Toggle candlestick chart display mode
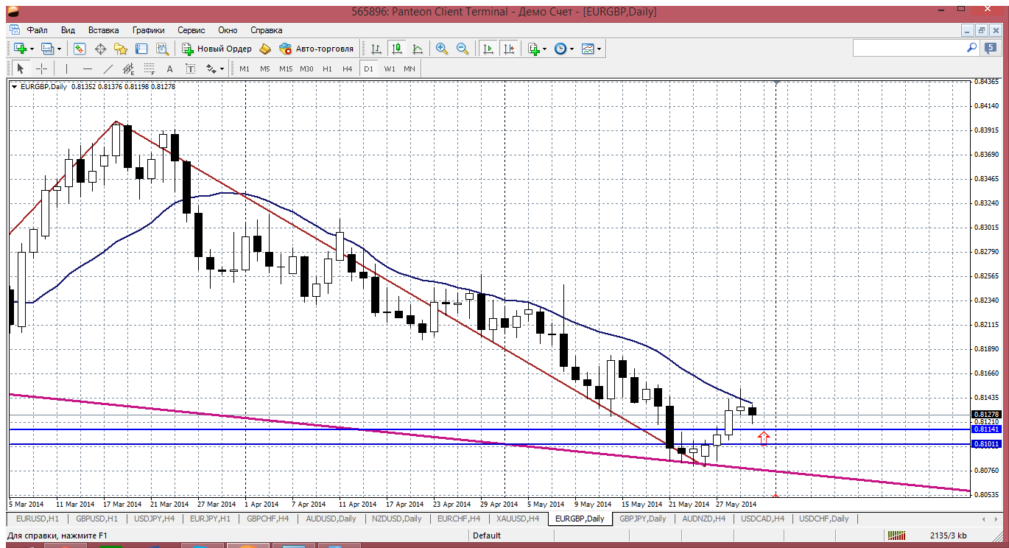This screenshot has height=548, width=1009. click(x=397, y=49)
